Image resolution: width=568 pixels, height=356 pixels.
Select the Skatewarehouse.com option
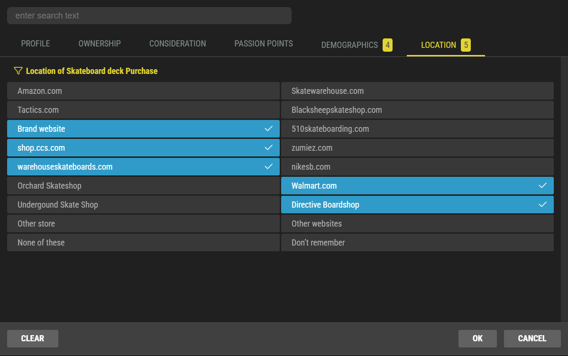pos(417,91)
